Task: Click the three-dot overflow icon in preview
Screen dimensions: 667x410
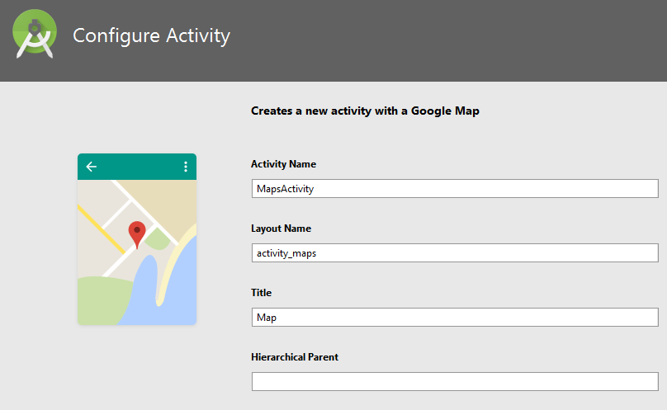Action: [186, 167]
